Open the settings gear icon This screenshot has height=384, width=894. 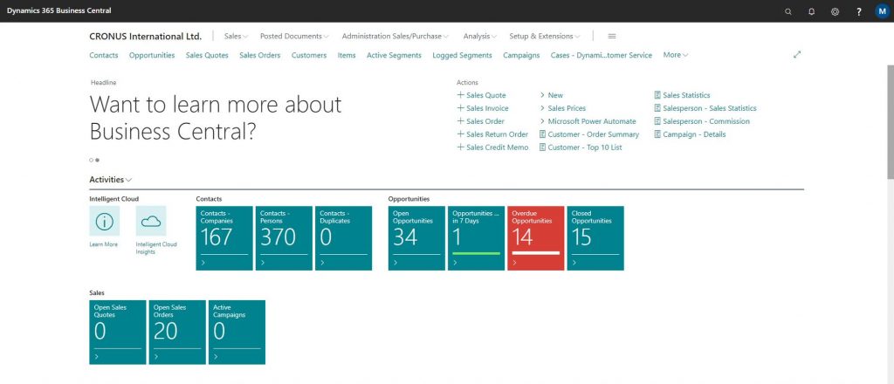tap(835, 11)
